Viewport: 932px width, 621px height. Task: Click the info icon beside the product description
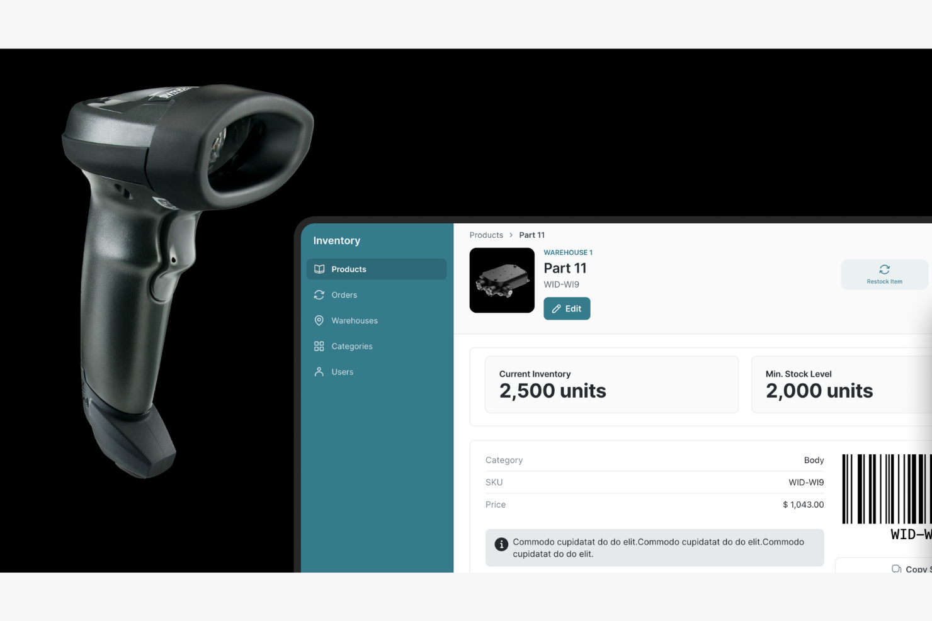501,545
